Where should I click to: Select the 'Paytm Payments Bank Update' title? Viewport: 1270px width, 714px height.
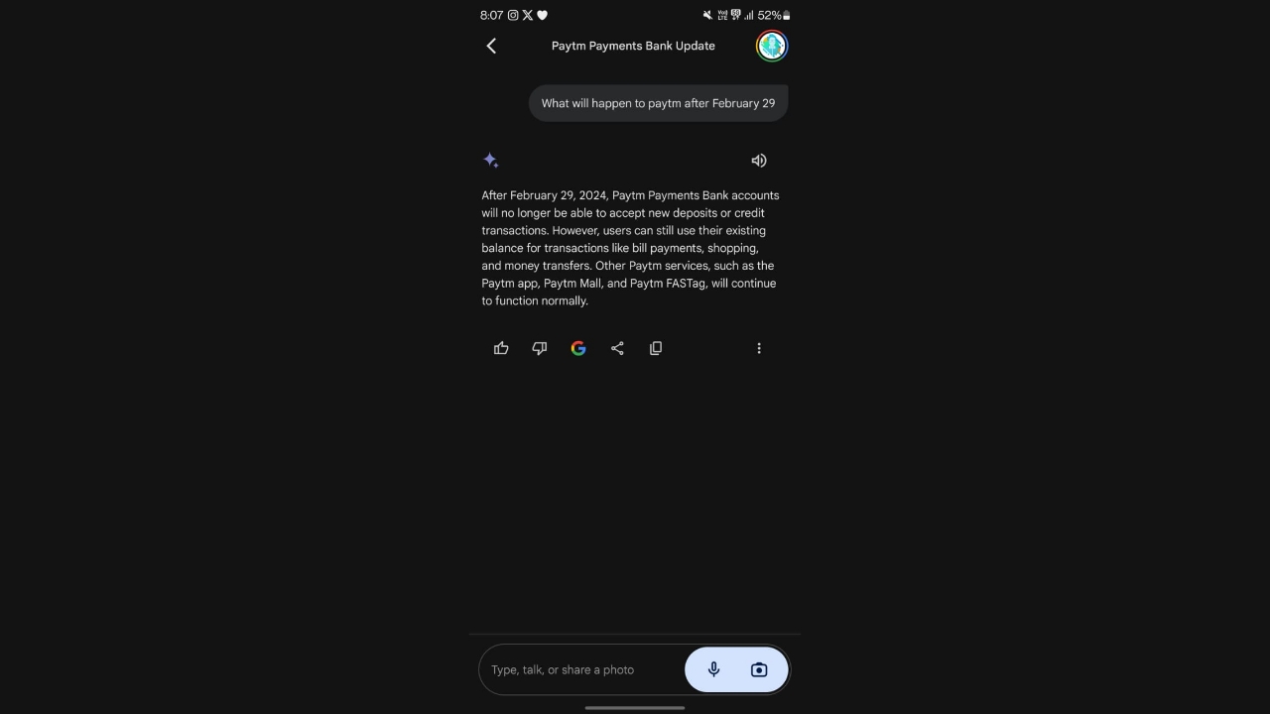(x=633, y=46)
